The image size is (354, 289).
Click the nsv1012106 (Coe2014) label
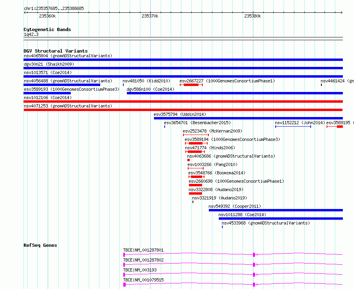tap(48, 98)
